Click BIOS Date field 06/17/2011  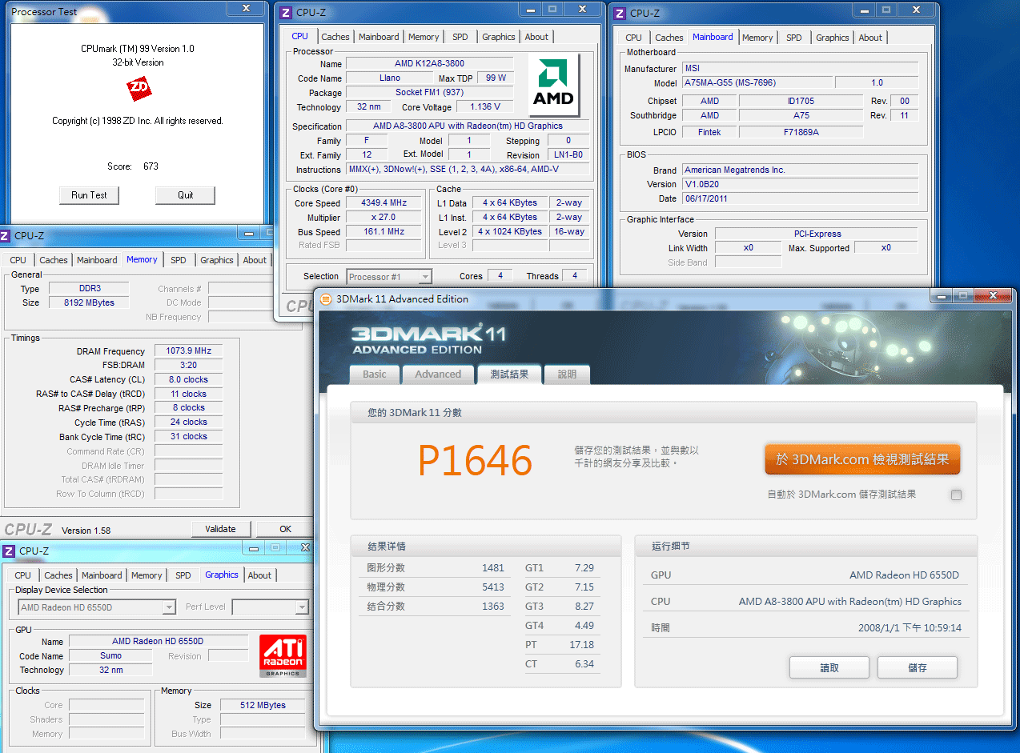pos(800,199)
